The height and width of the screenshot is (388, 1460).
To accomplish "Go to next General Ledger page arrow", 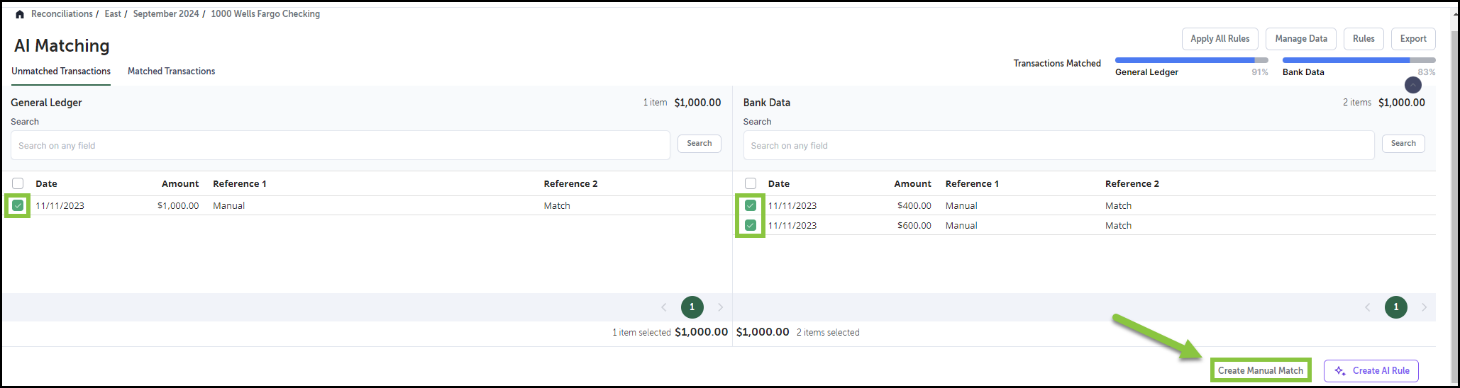I will pos(720,307).
